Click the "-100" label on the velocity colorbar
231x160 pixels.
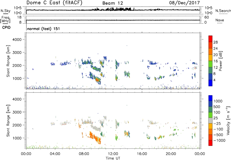coord(218,129)
